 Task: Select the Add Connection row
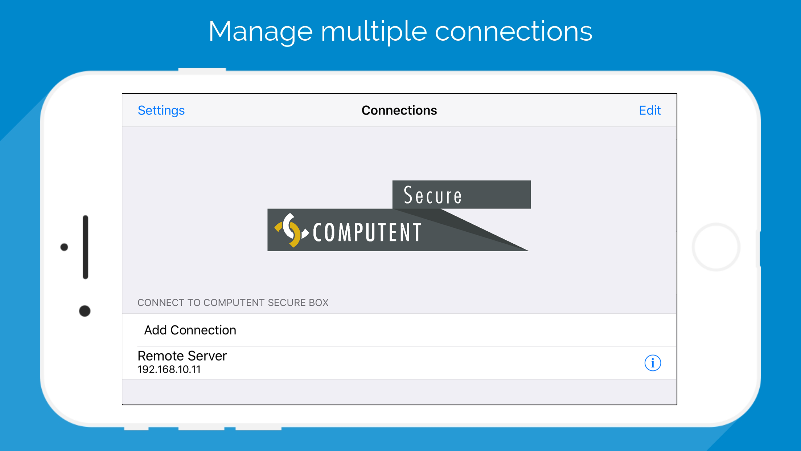click(190, 330)
